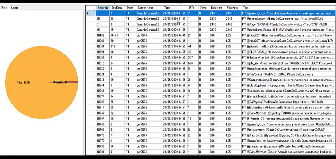
Task: Select the Seconds cell with value 31
Action: point(103,24)
